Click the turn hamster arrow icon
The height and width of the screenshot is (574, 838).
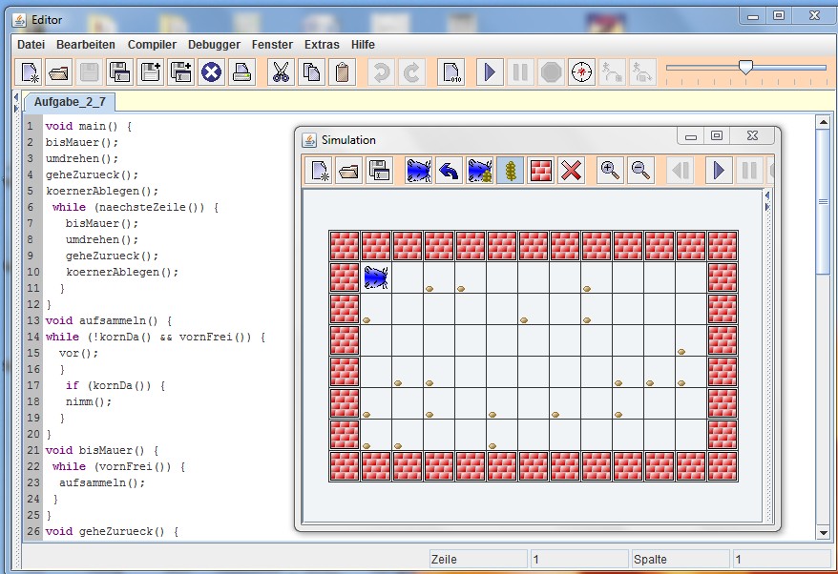coord(449,171)
